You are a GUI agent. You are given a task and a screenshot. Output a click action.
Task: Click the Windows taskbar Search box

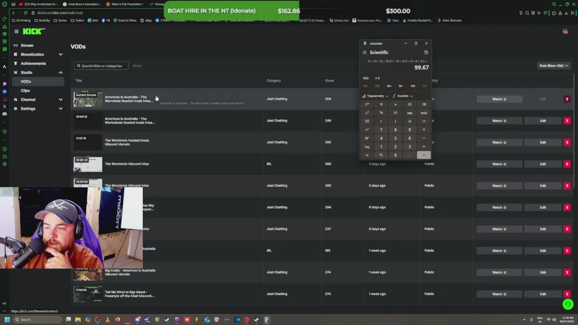[x=37, y=320]
